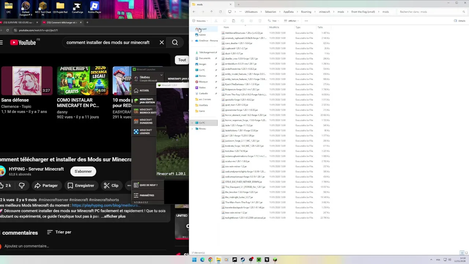
Task: Expand the Ce PC tree node
Action: [192, 123]
